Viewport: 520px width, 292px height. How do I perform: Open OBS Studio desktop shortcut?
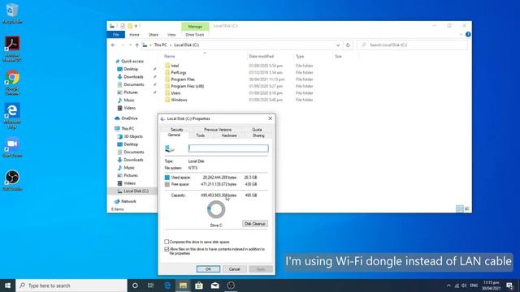[12, 180]
